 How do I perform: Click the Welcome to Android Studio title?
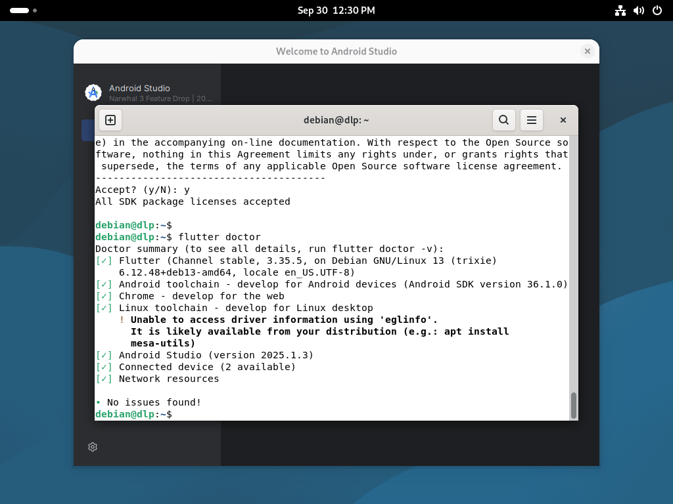336,51
